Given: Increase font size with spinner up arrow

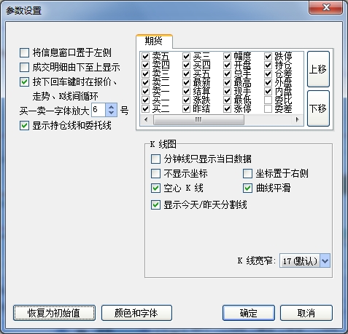Looking at the screenshot, I should (111, 107).
